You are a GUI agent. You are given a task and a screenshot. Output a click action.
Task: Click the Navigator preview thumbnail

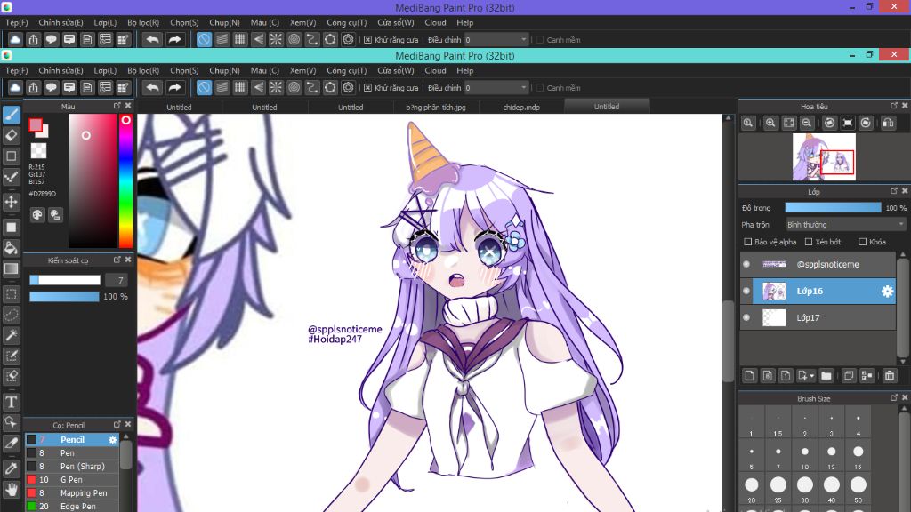tap(824, 157)
